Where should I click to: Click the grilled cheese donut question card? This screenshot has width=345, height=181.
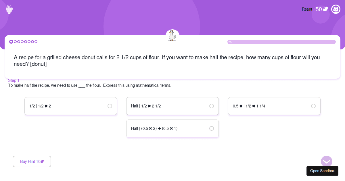point(172,61)
